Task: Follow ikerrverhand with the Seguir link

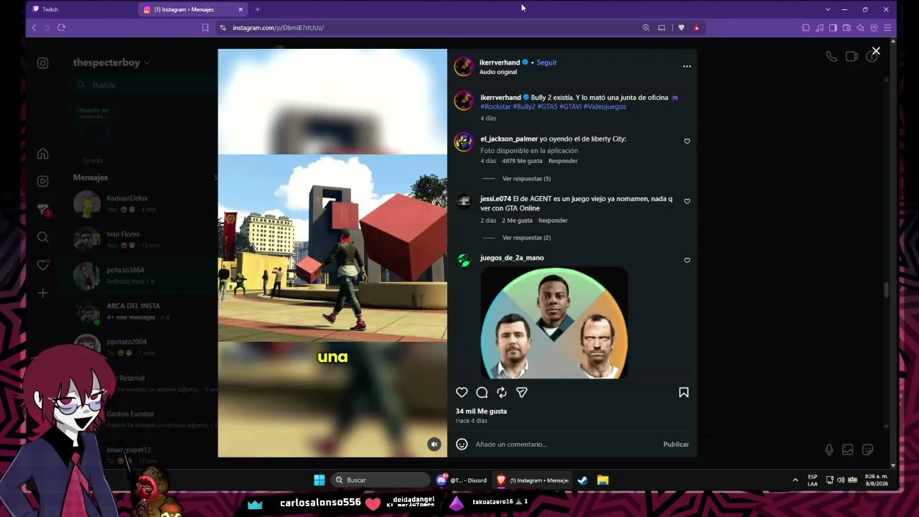Action: [547, 62]
